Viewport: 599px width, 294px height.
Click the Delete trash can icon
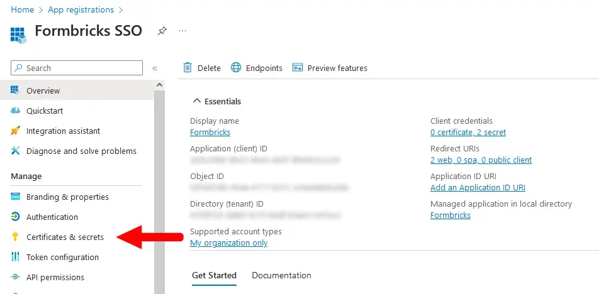(x=188, y=67)
